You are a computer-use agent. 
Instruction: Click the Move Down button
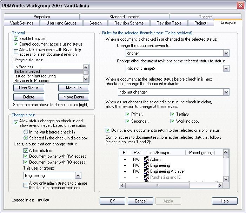pos(74,97)
